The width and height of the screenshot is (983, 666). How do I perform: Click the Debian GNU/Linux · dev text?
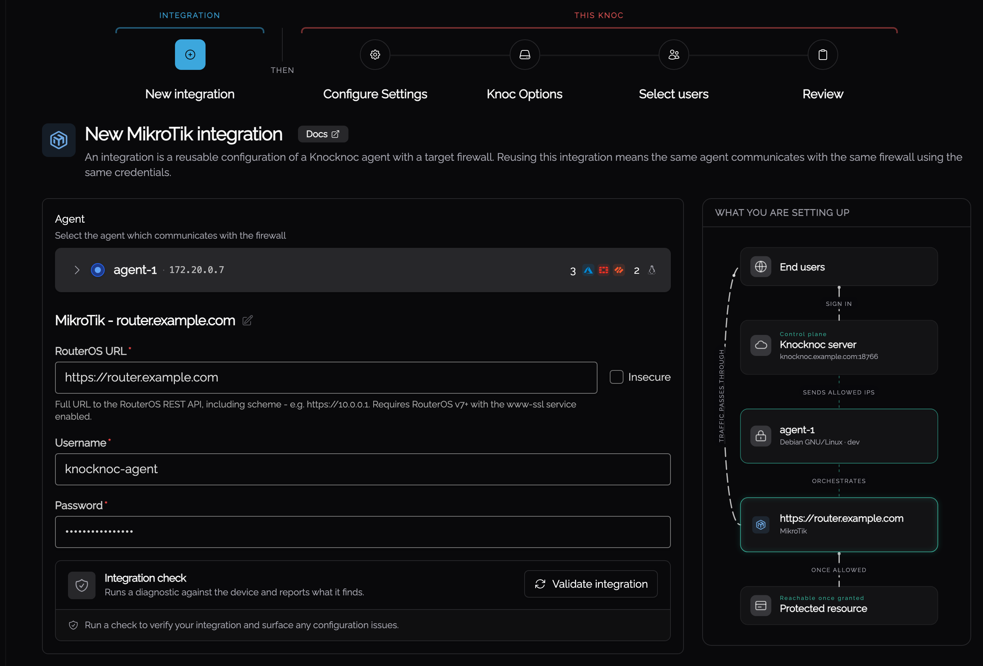(x=819, y=442)
